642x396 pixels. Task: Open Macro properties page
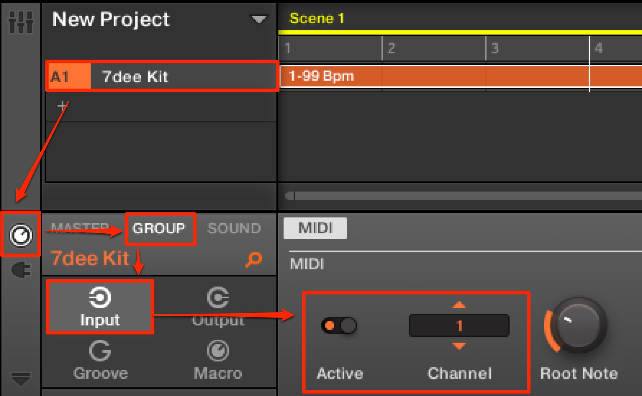(218, 360)
